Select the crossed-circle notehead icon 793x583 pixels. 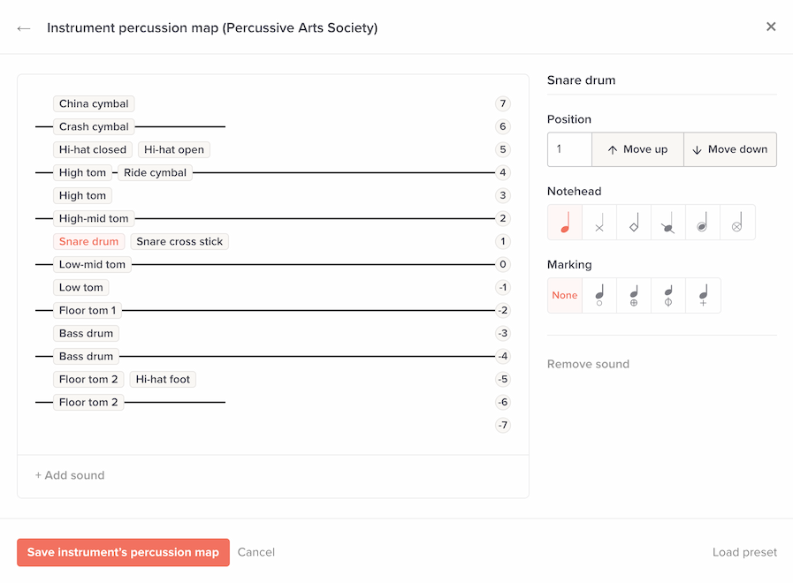click(737, 222)
